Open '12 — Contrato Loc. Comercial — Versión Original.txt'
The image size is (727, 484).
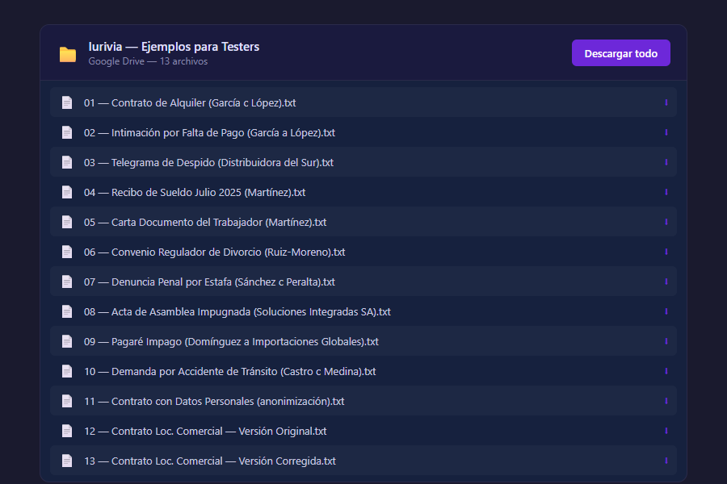tap(205, 432)
